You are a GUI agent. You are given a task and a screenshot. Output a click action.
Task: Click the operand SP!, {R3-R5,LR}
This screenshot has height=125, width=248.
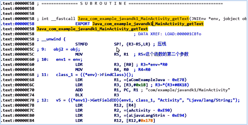[132, 44]
